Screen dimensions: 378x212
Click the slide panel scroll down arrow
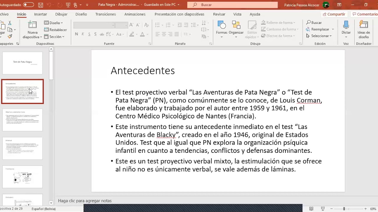coord(51,203)
